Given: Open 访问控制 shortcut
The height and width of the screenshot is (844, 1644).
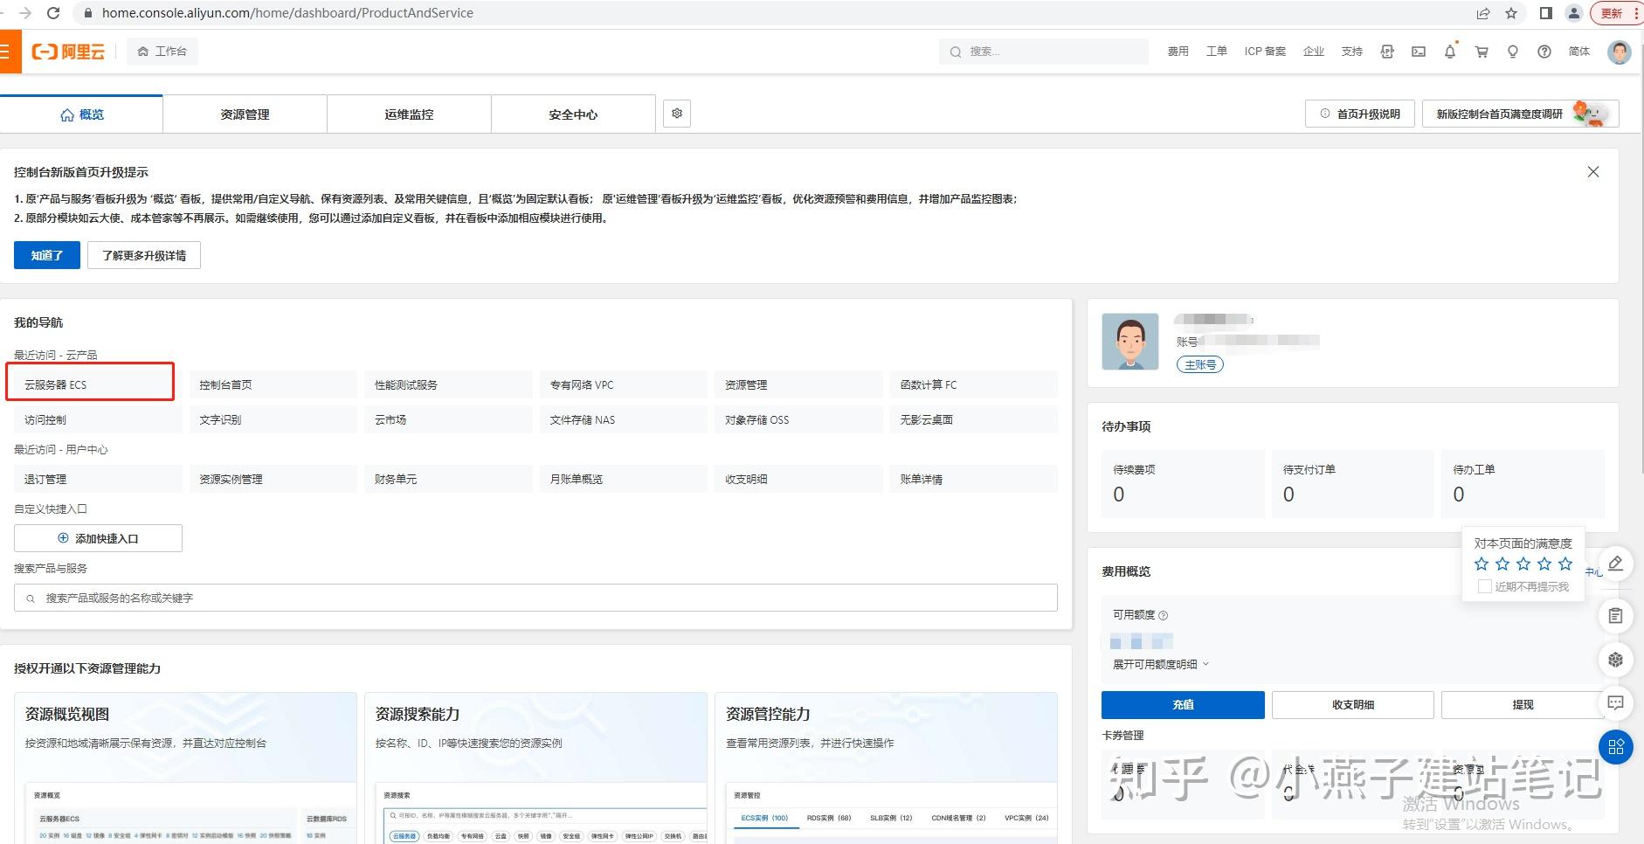Looking at the screenshot, I should click(98, 419).
